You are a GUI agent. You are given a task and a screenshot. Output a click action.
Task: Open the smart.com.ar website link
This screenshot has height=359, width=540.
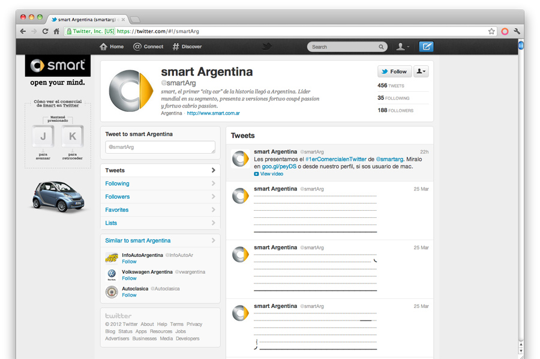[x=213, y=113]
